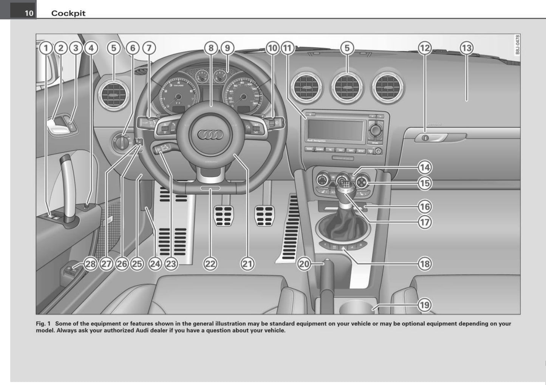Image resolution: width=546 pixels, height=385 pixels.
Task: Click callout number 28 circle
Action: [90, 264]
